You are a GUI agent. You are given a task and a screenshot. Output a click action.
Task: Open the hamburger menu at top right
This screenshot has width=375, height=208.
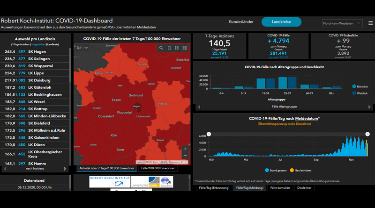point(370,23)
